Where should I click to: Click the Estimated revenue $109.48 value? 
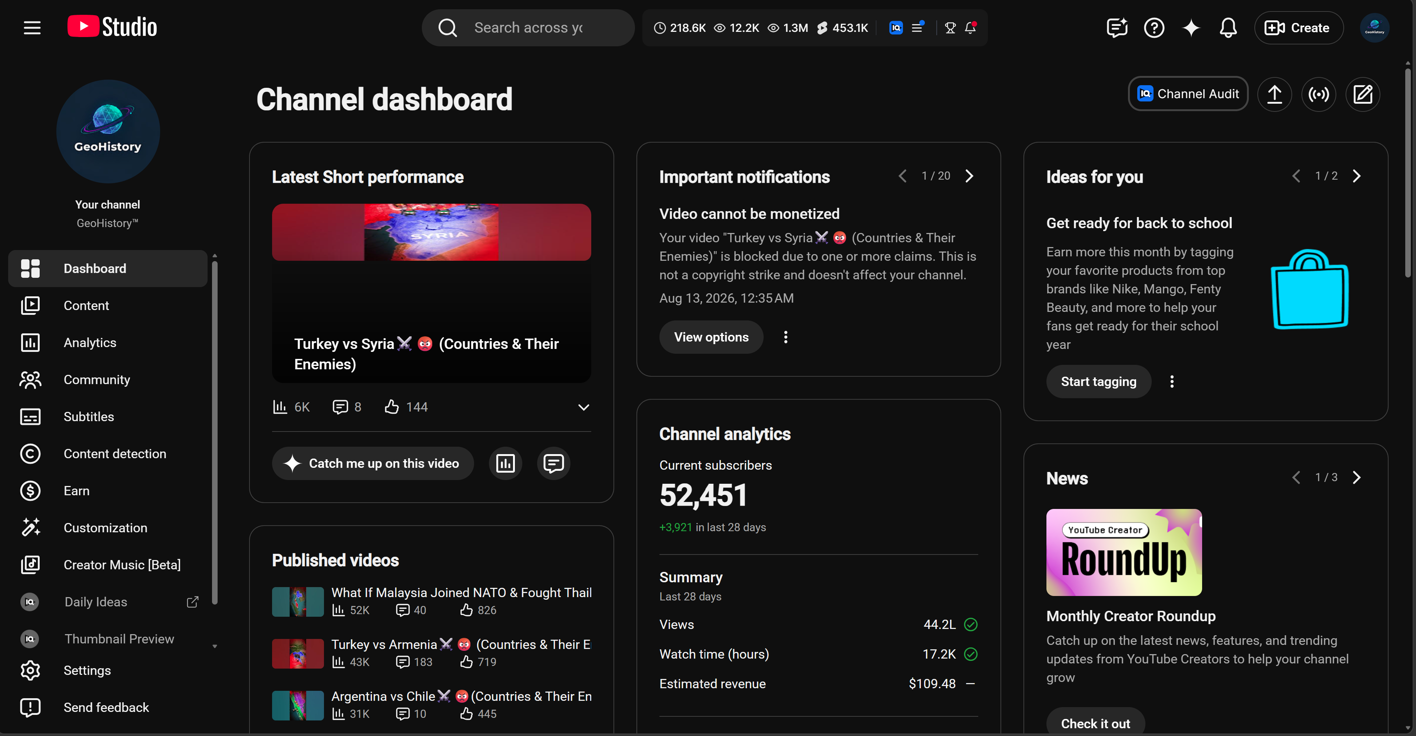coord(932,684)
